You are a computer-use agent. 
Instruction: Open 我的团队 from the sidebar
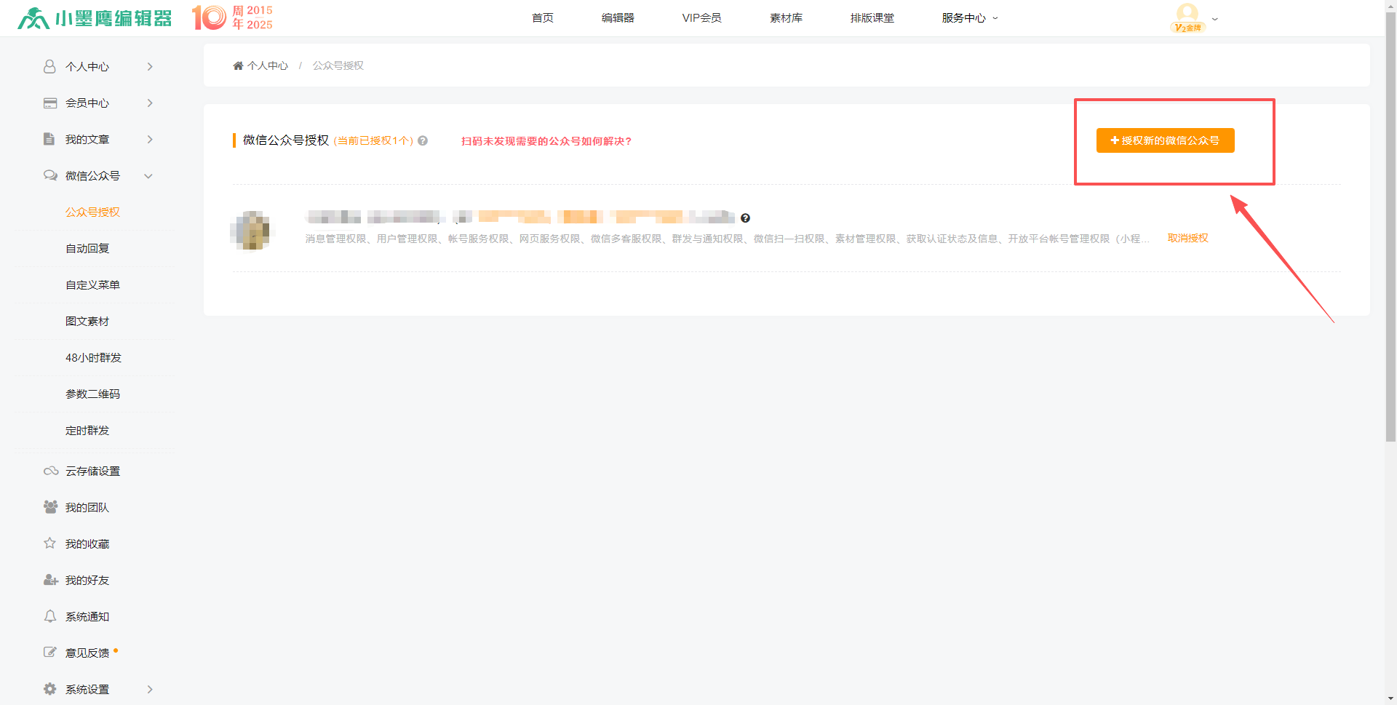(87, 508)
